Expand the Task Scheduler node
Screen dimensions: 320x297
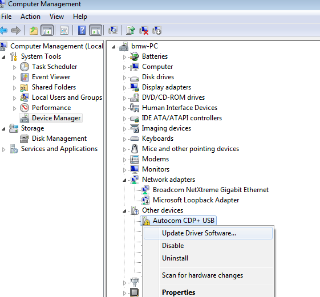coord(14,67)
